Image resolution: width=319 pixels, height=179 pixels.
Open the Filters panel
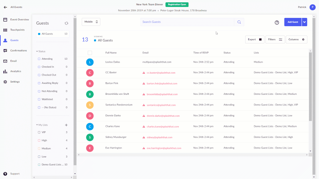275,39
